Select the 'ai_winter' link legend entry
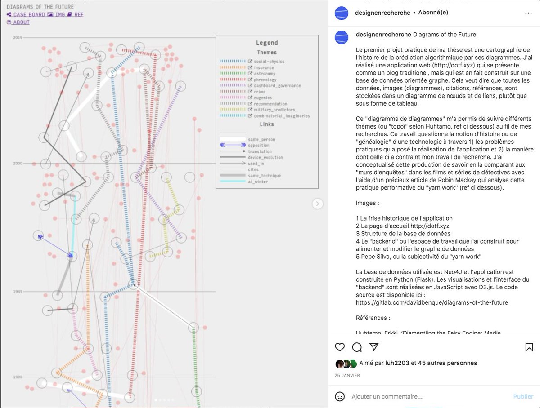 click(x=258, y=182)
